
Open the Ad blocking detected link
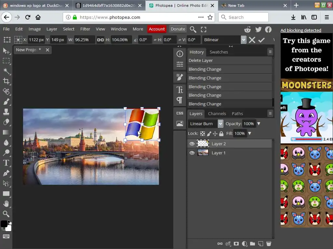click(x=301, y=30)
